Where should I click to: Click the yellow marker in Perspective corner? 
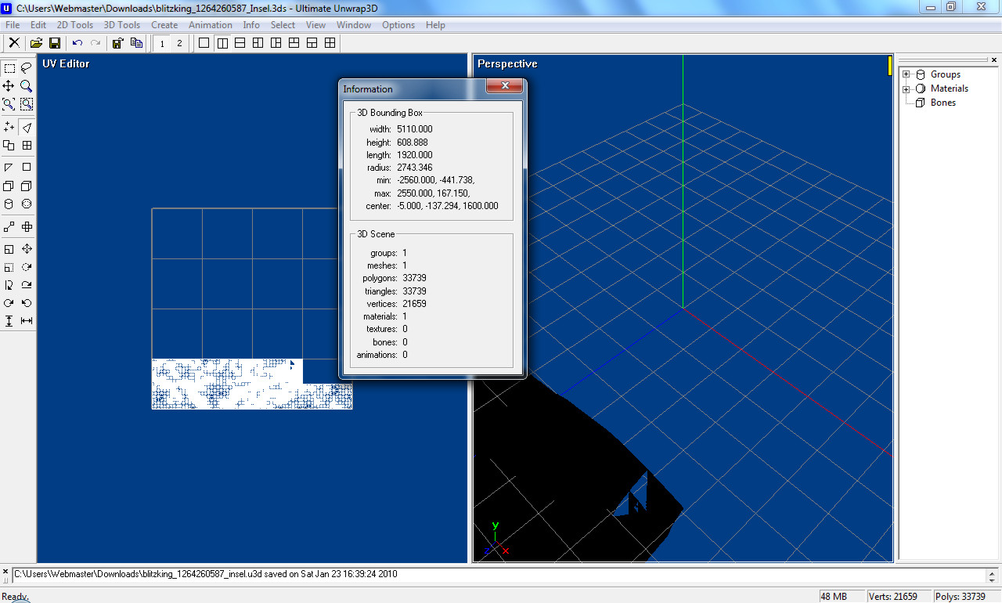click(890, 66)
